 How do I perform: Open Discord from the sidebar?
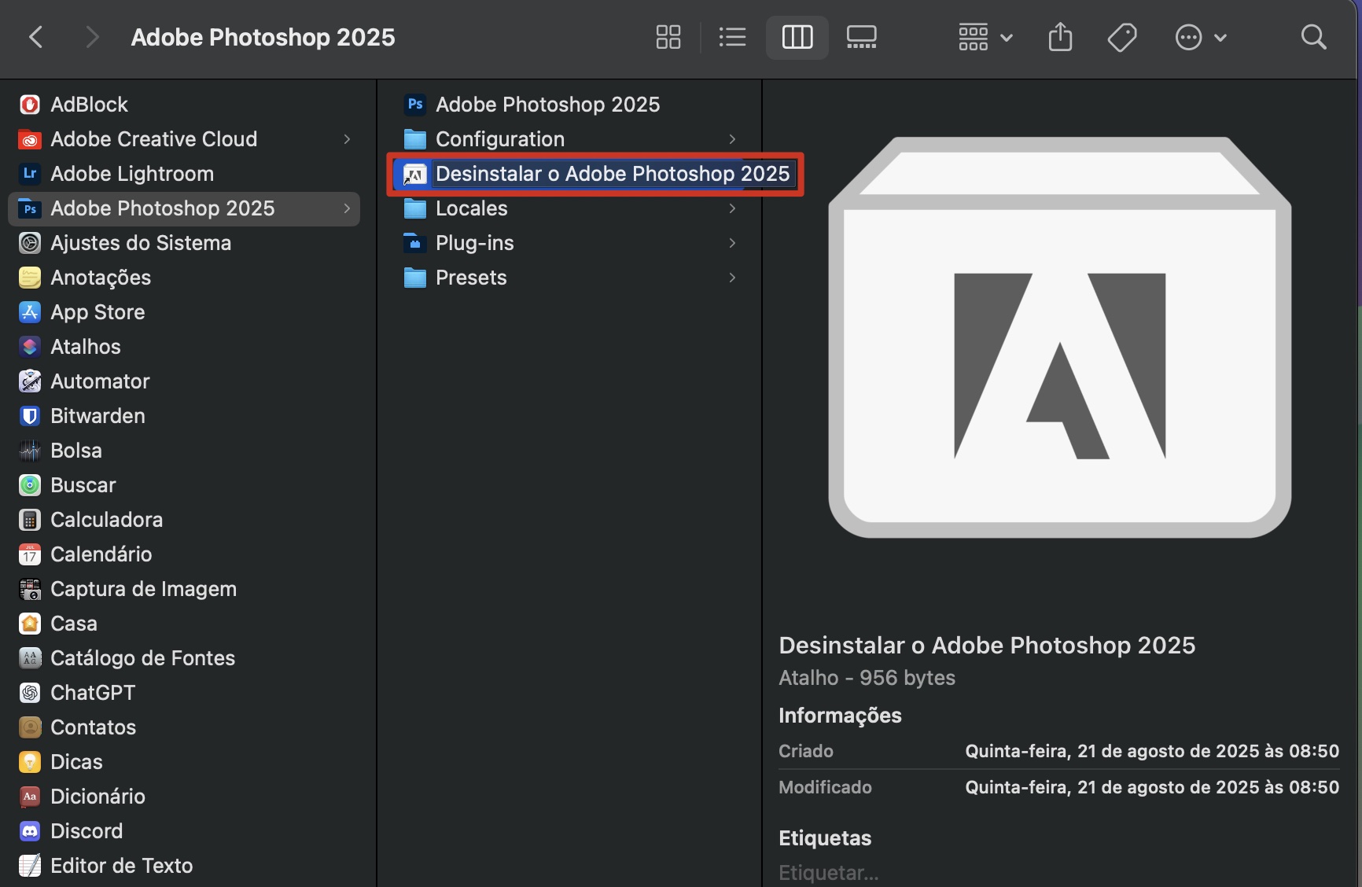(86, 830)
